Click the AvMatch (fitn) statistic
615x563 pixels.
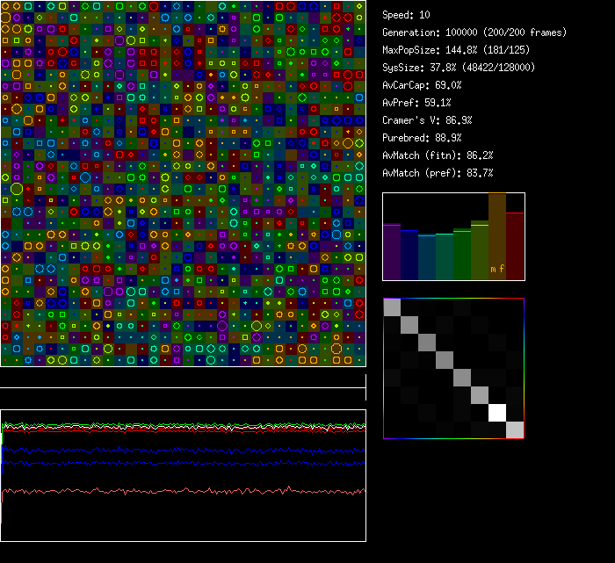pyautogui.click(x=438, y=155)
